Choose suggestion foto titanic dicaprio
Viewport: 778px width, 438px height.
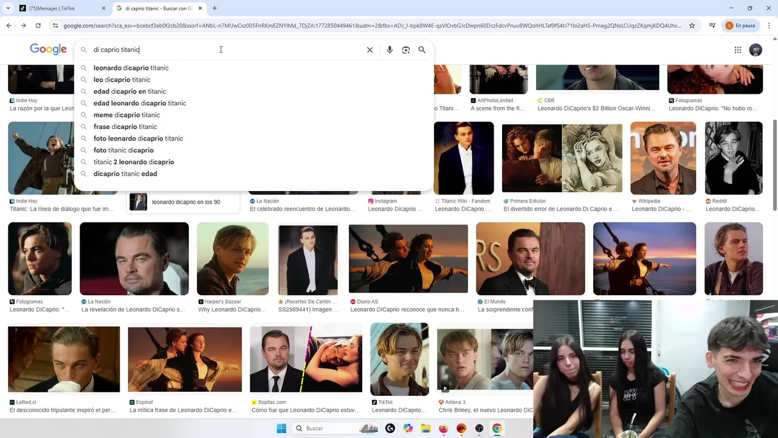pos(123,150)
